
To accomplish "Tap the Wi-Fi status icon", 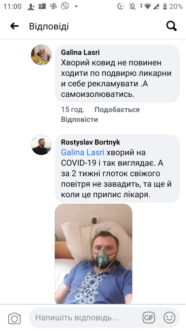I will tap(148, 6).
